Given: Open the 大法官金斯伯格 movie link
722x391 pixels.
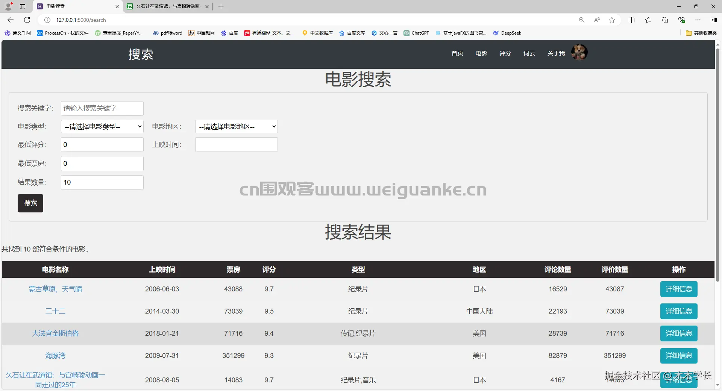Looking at the screenshot, I should pos(55,333).
